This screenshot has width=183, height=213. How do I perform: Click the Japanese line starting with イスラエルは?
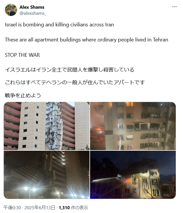pos(69,70)
